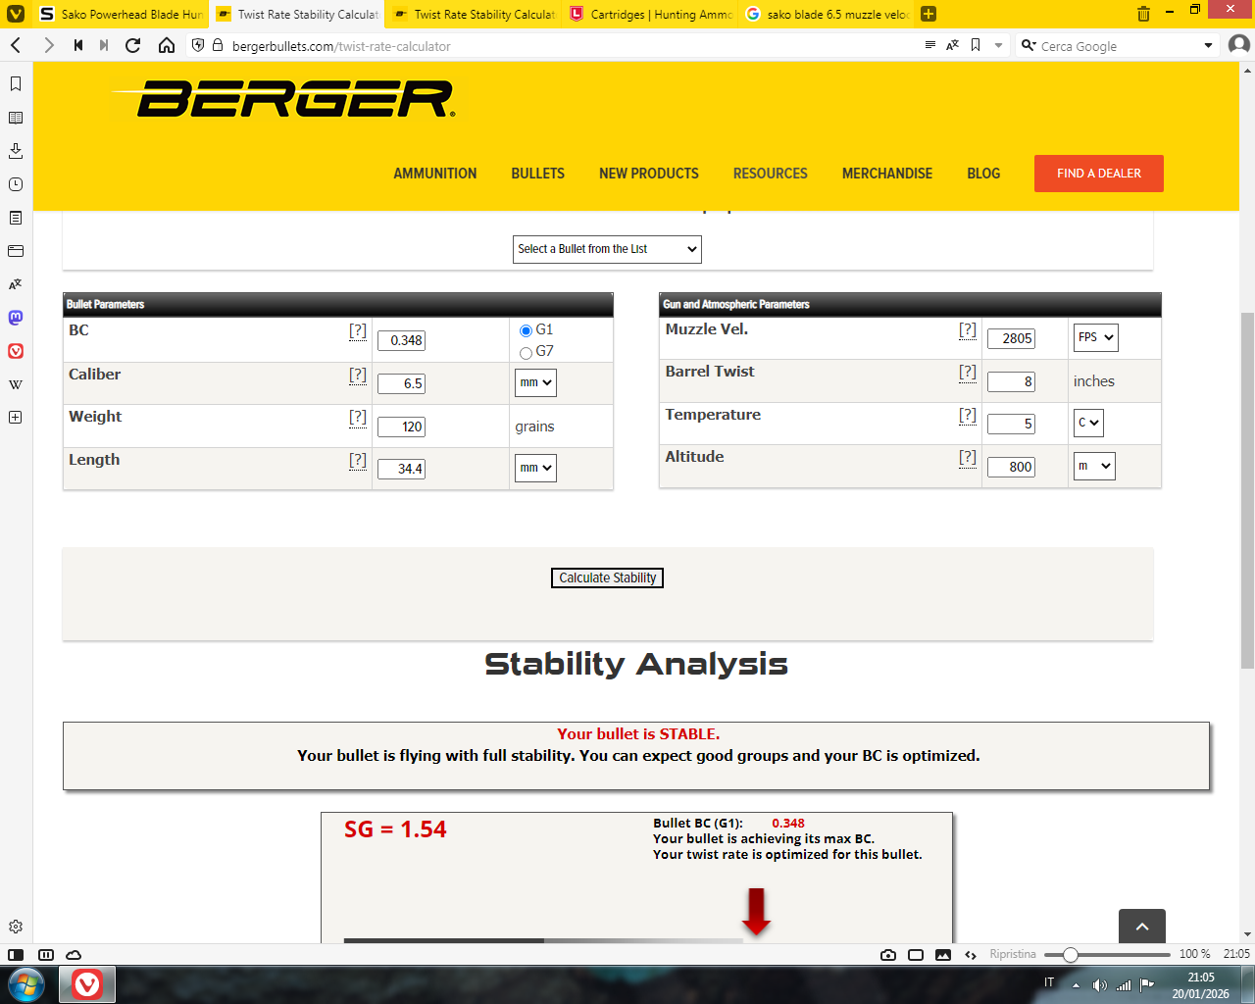This screenshot has width=1255, height=1004.
Task: Open the Altitude unit m dropdown
Action: click(x=1094, y=466)
